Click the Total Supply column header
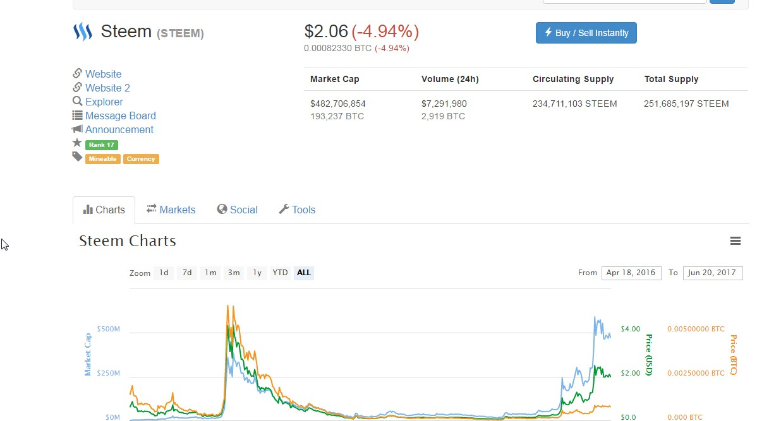Viewport: 757px width, 421px height. click(x=671, y=79)
